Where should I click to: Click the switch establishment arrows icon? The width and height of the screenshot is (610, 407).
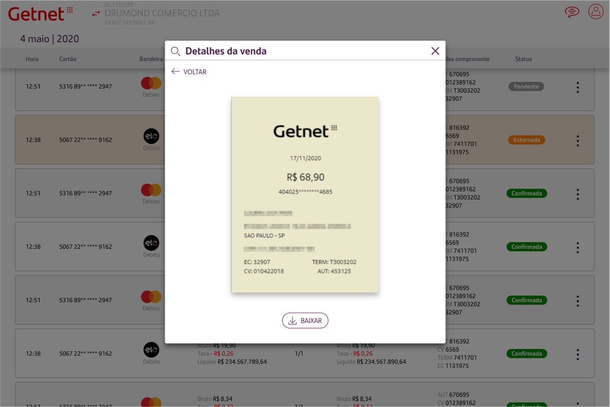tap(96, 14)
